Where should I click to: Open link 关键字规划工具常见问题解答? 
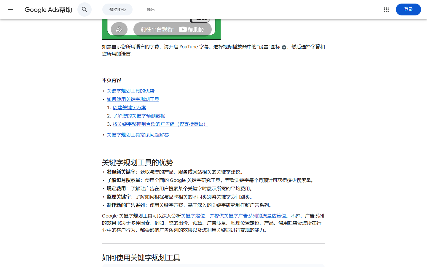click(x=138, y=135)
